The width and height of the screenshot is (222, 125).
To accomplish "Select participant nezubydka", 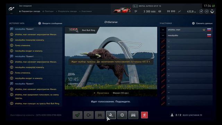I will (186, 35).
